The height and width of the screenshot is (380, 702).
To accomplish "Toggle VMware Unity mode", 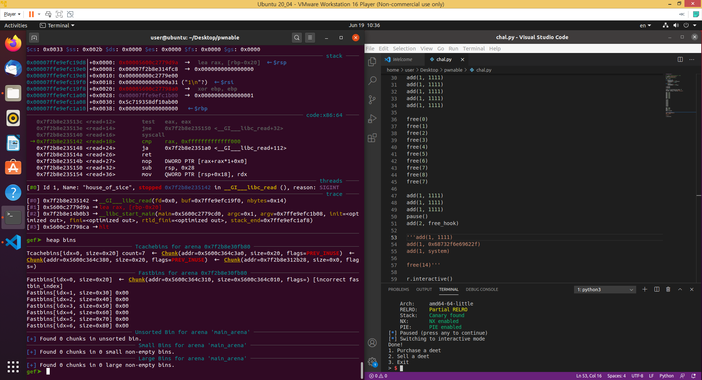I will (x=71, y=14).
